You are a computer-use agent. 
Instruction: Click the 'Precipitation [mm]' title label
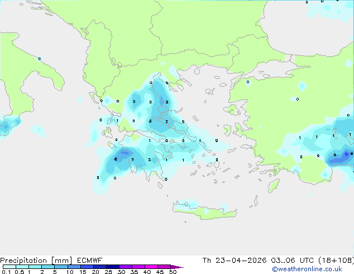click(36, 261)
